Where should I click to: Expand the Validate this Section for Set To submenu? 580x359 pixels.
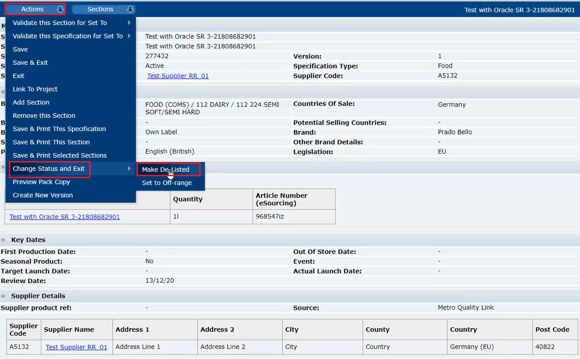click(x=60, y=23)
